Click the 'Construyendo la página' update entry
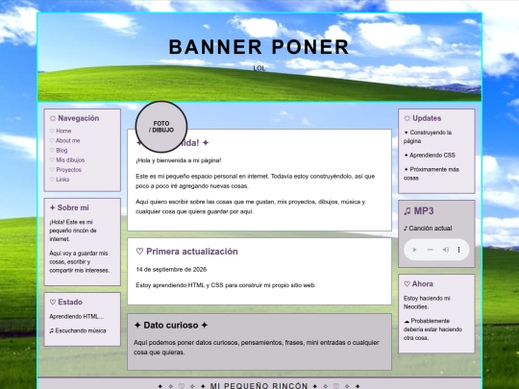Image resolution: width=519 pixels, height=389 pixels. click(x=428, y=136)
